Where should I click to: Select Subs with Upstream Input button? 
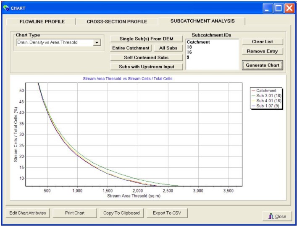click(x=146, y=67)
